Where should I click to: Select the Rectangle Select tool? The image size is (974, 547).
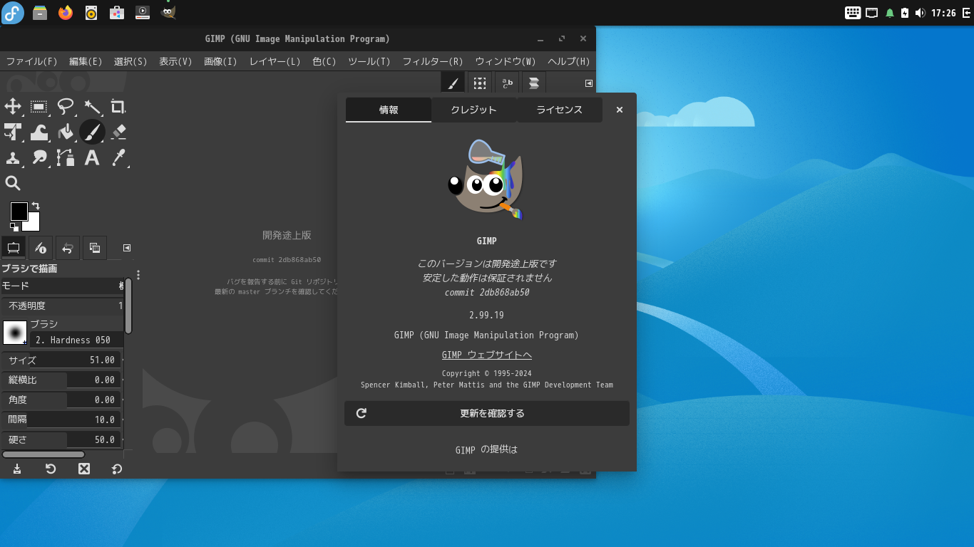tap(39, 107)
